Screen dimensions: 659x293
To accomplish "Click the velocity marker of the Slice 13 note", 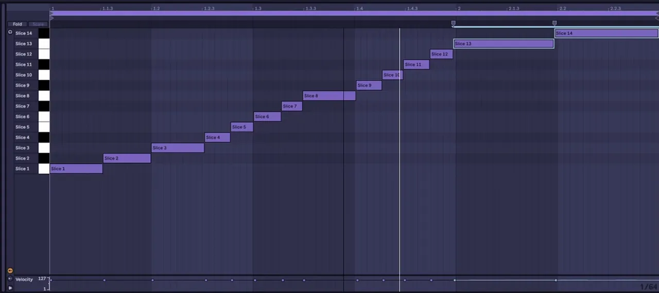I will point(455,280).
